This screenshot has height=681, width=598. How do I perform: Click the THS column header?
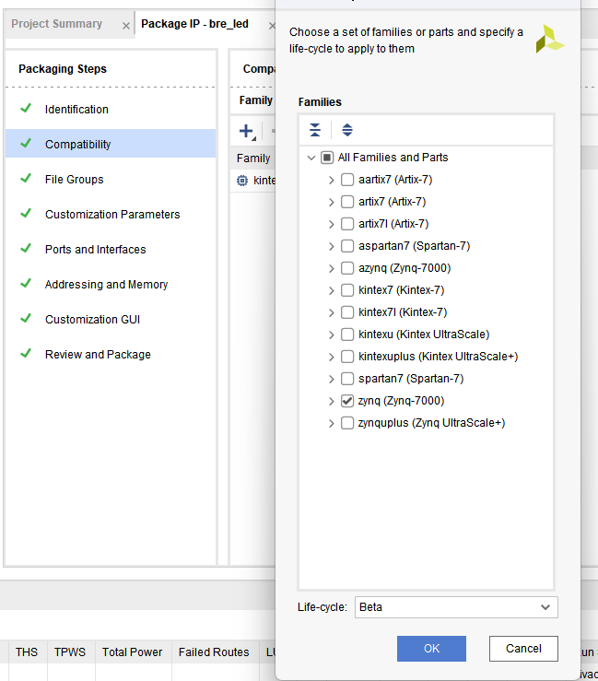(x=27, y=652)
